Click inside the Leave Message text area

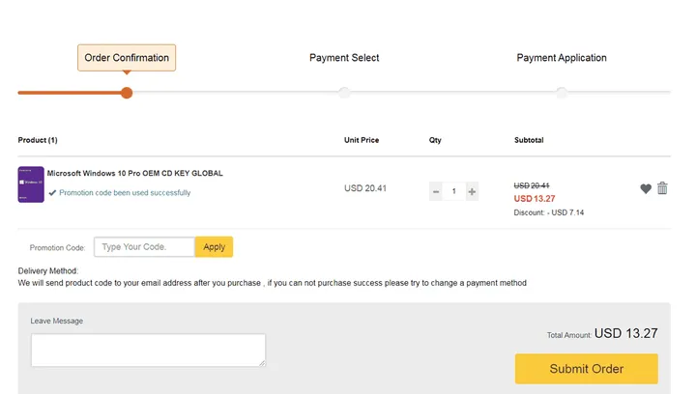point(148,351)
